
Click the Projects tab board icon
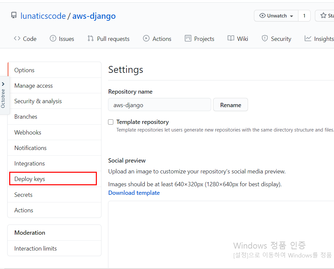(188, 38)
